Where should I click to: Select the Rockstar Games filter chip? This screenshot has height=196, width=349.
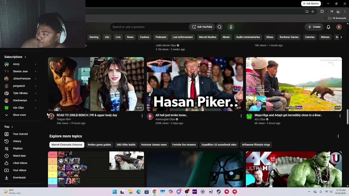(289, 37)
